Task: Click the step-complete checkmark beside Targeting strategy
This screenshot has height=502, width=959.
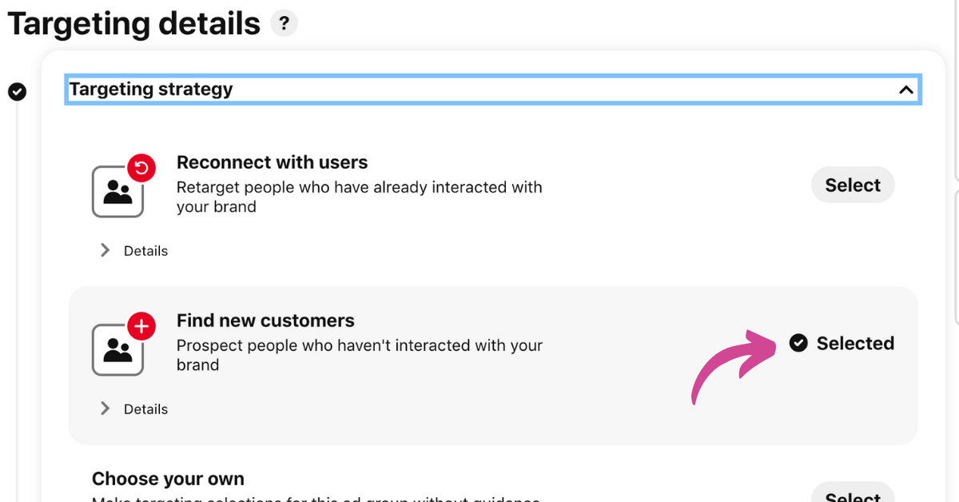Action: (x=17, y=92)
